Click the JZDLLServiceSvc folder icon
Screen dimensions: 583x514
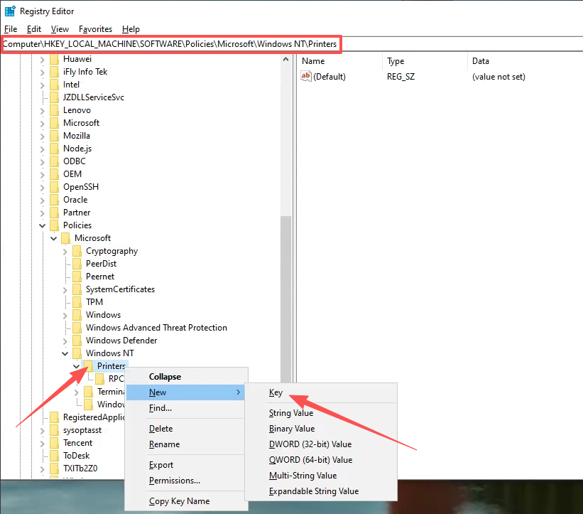(x=54, y=97)
